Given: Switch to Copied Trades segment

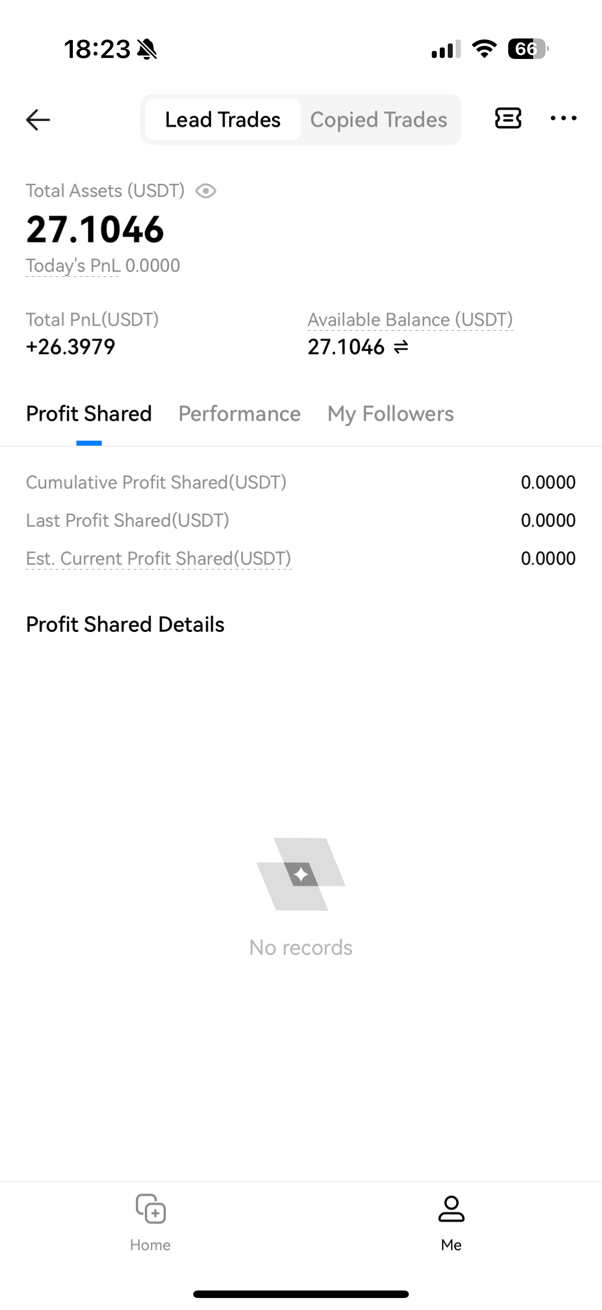Looking at the screenshot, I should 378,120.
